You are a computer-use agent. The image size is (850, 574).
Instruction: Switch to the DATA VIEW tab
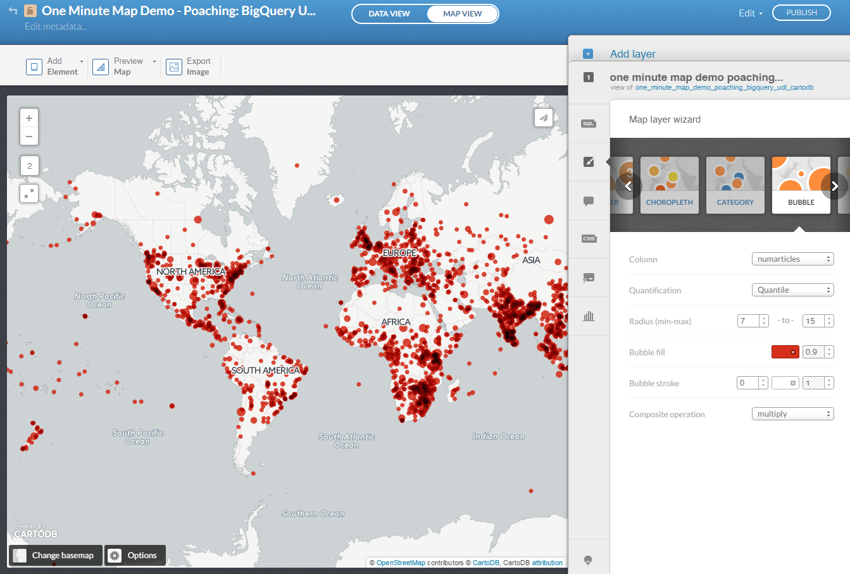pos(389,13)
